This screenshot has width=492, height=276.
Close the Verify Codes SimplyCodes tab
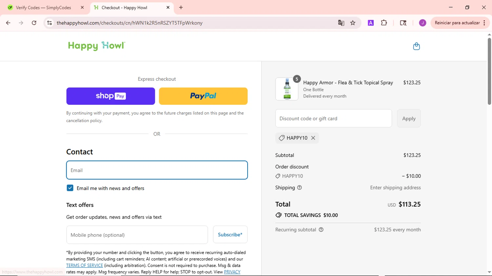[82, 8]
